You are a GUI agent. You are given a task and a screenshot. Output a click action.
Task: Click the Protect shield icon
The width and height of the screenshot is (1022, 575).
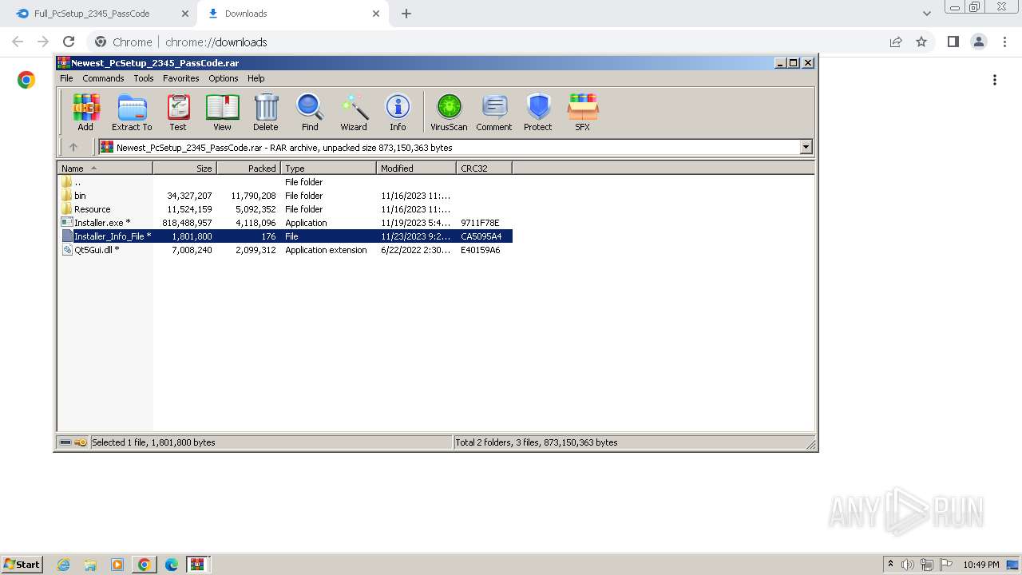(x=538, y=112)
